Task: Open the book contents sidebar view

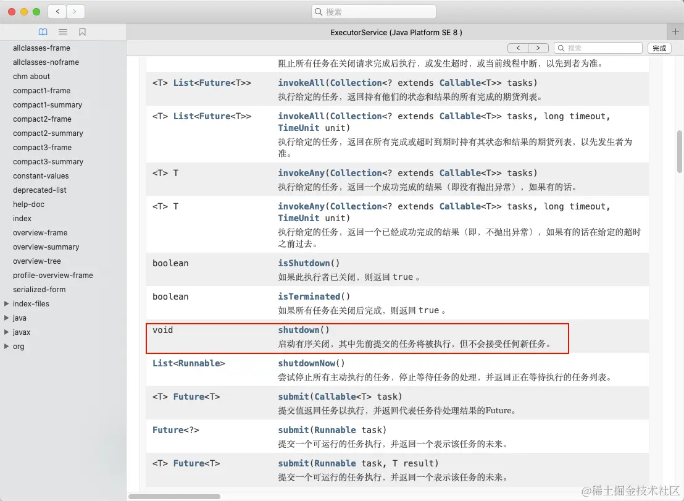Action: tap(43, 32)
